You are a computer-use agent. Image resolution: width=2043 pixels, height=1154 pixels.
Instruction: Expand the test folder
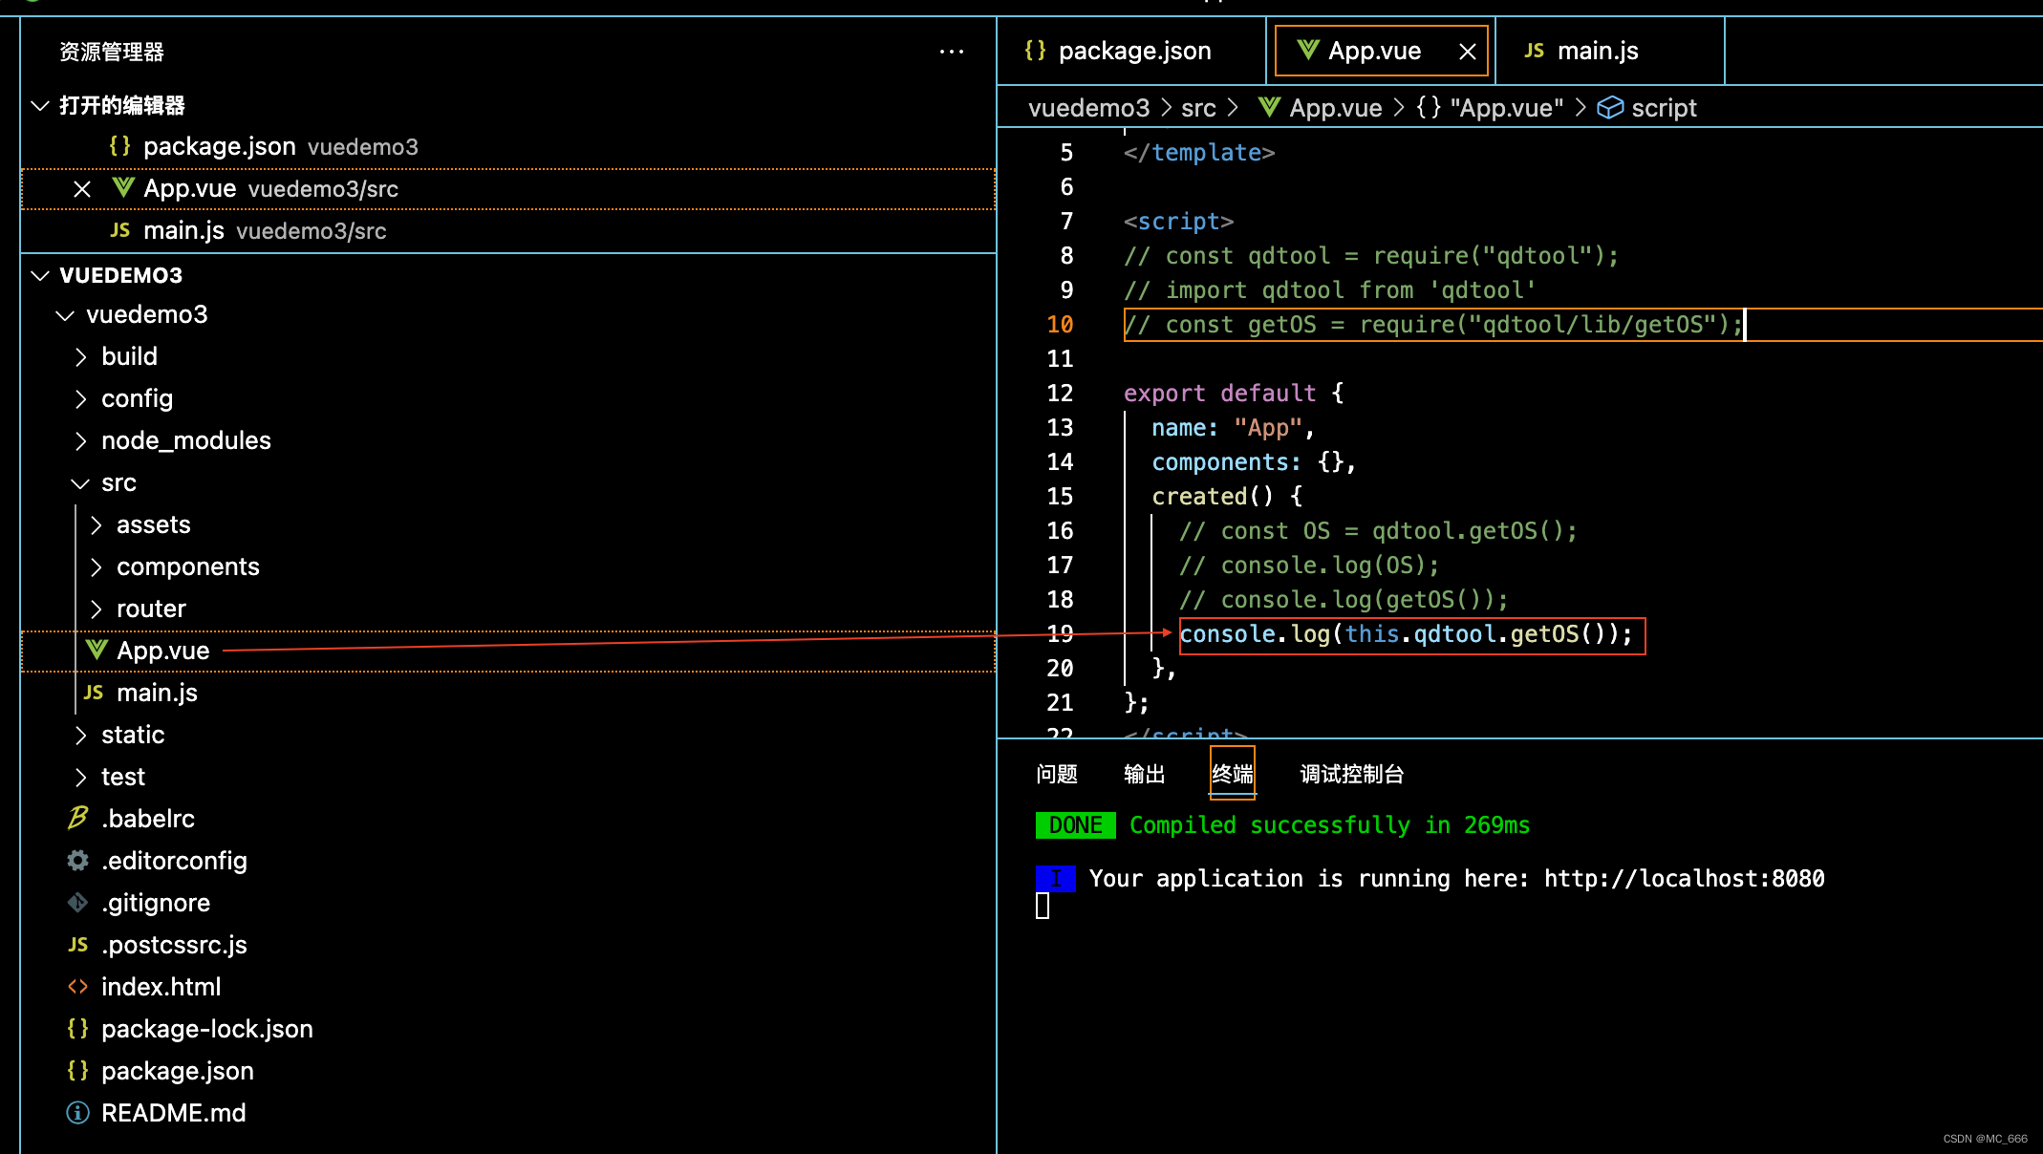coord(80,778)
